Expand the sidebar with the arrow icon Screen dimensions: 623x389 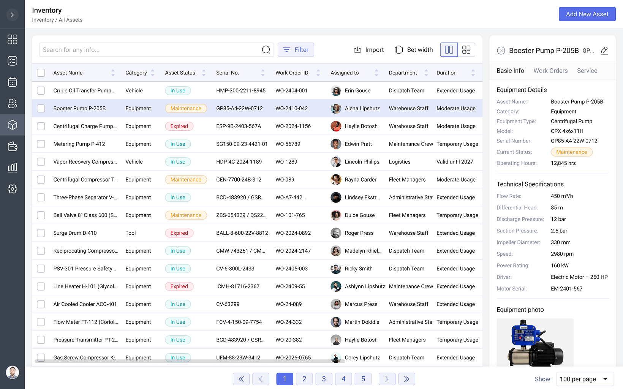pos(12,15)
